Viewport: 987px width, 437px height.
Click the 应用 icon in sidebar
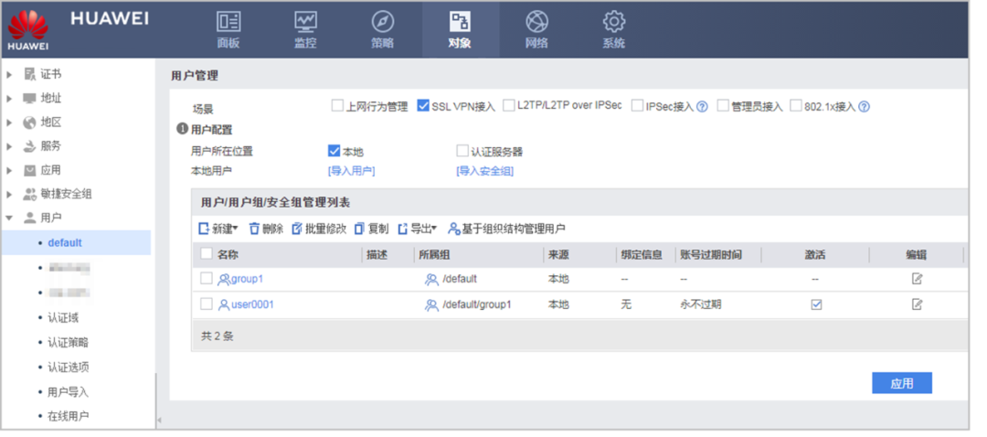tap(29, 171)
